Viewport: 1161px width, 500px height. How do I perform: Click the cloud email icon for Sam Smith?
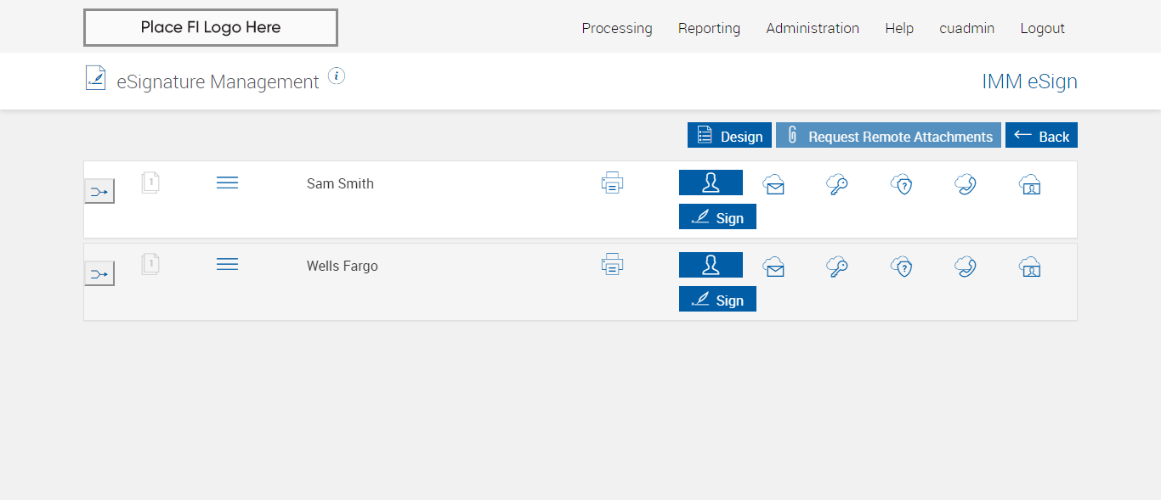(773, 184)
